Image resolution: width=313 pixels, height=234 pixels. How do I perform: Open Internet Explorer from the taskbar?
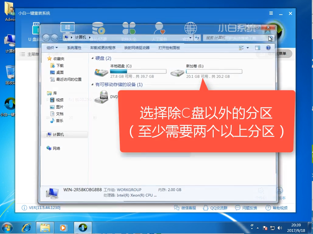[26, 228]
